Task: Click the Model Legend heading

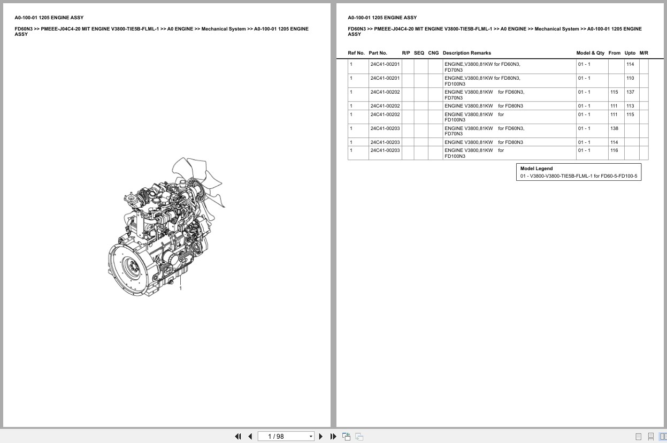Action: tap(536, 169)
